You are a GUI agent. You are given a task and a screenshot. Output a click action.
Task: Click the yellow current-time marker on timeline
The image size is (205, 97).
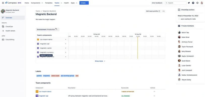pos(137,48)
